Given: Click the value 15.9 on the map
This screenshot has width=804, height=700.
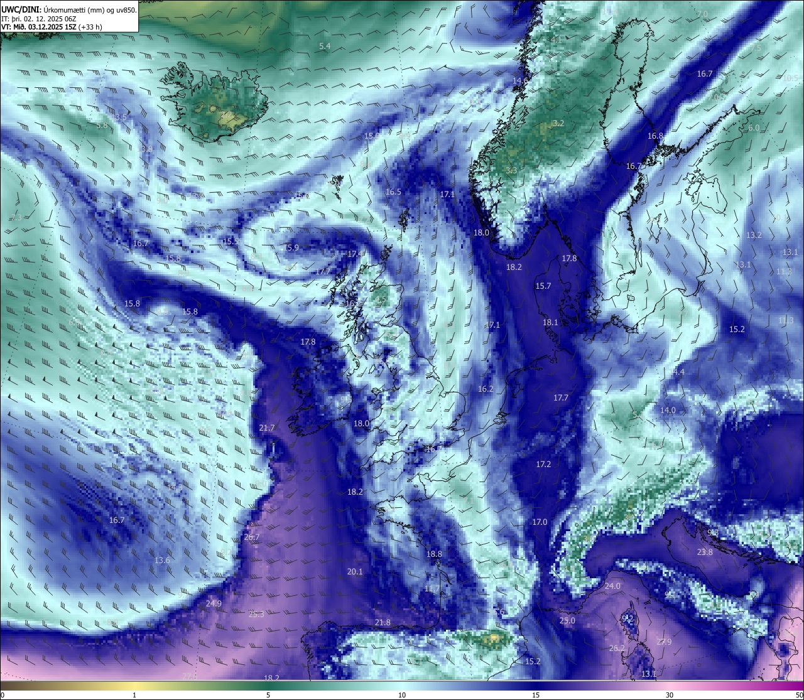Looking at the screenshot, I should click(291, 248).
